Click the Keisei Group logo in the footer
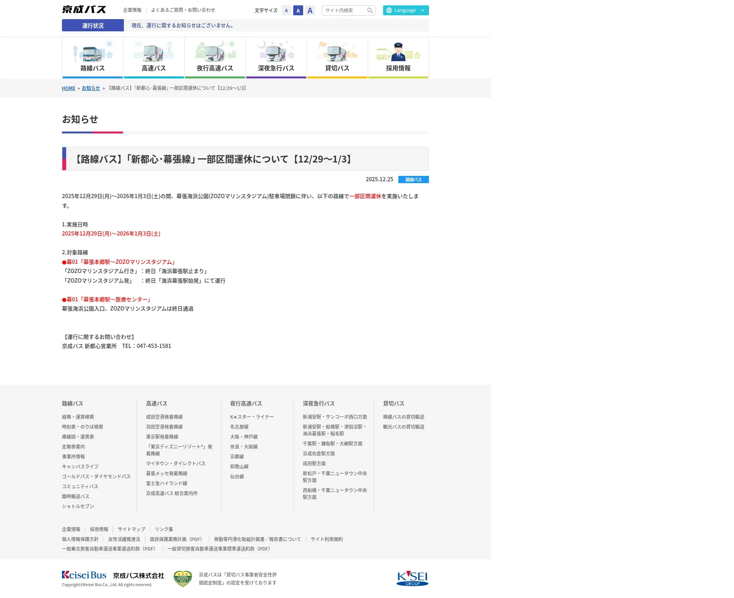The width and height of the screenshot is (734, 598). click(x=412, y=578)
